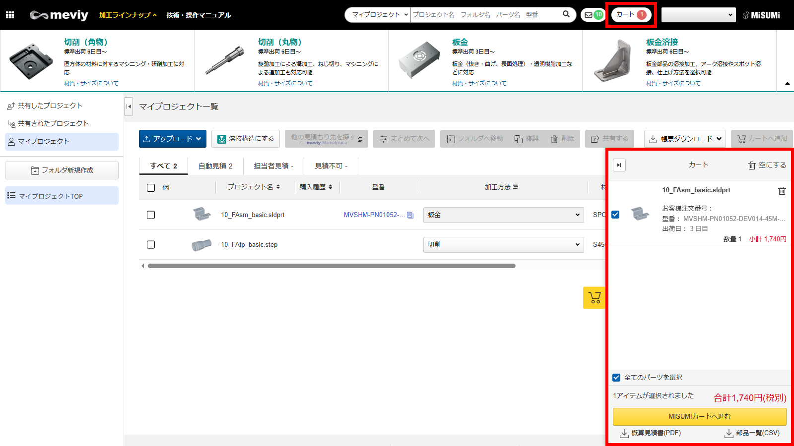
Task: Click 10_FAtp_basic.step project name
Action: [x=249, y=245]
